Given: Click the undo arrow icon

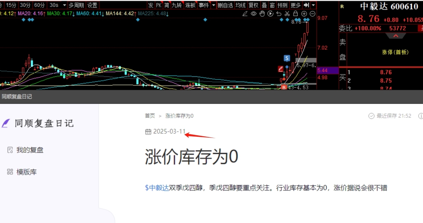Looking at the screenshot, I should pos(279,14).
